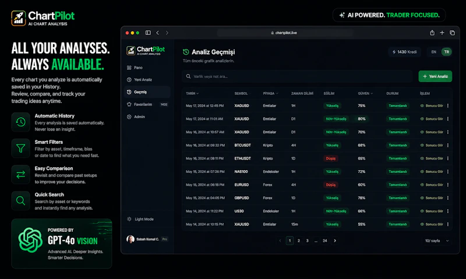This screenshot has height=279, width=466.
Task: Sort by the TARİH column header
Action: point(192,93)
